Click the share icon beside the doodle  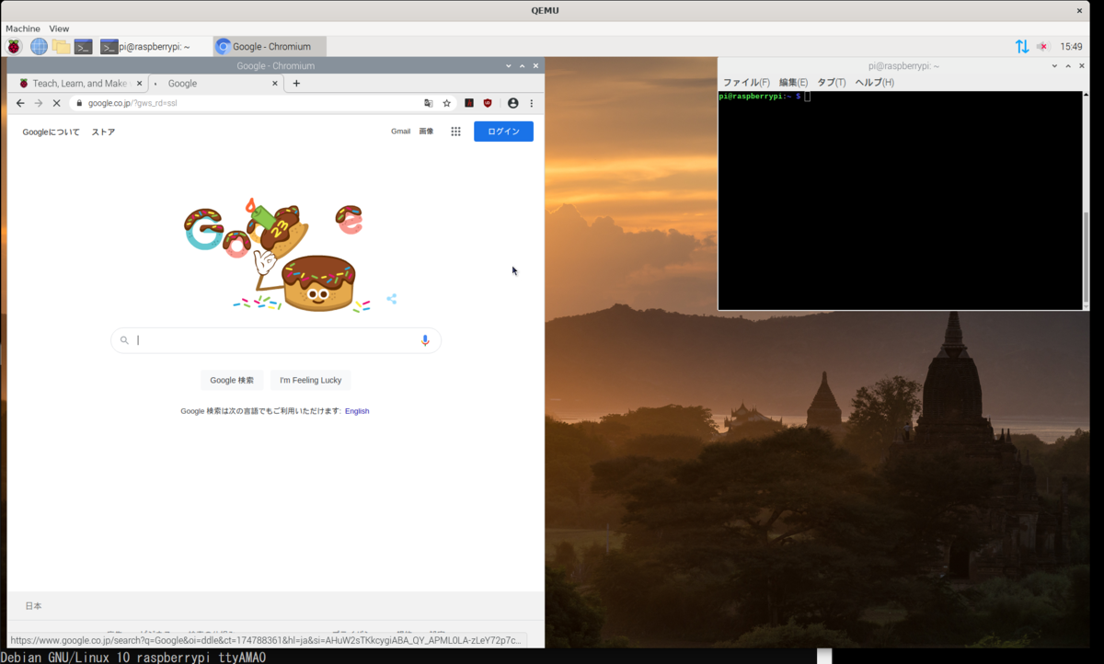pos(392,299)
